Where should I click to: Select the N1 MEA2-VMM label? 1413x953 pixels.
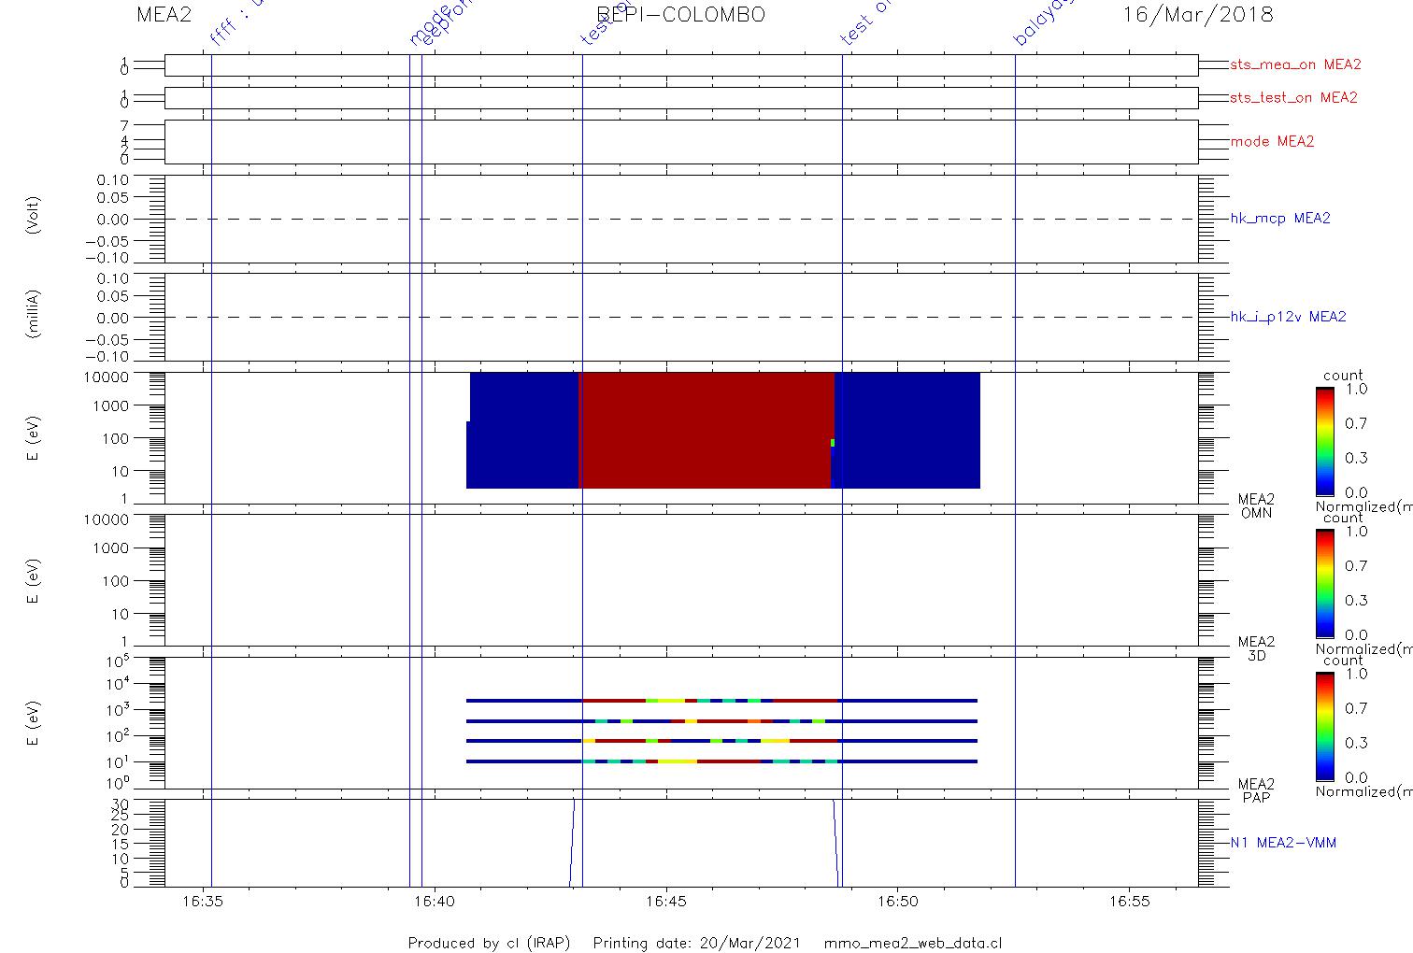pos(1283,843)
